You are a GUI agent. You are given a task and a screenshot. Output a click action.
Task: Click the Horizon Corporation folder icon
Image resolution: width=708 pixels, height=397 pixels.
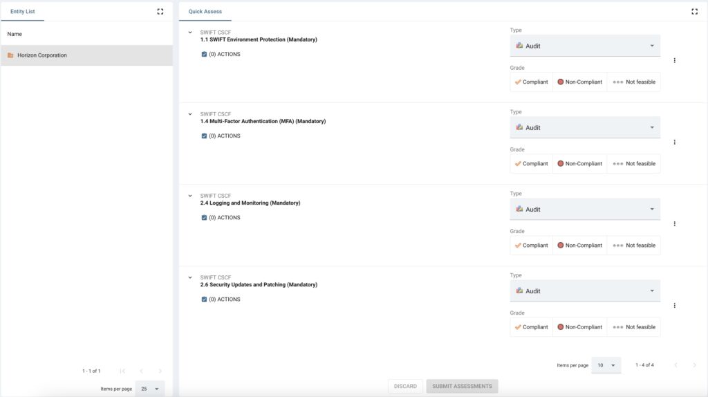[x=10, y=55]
